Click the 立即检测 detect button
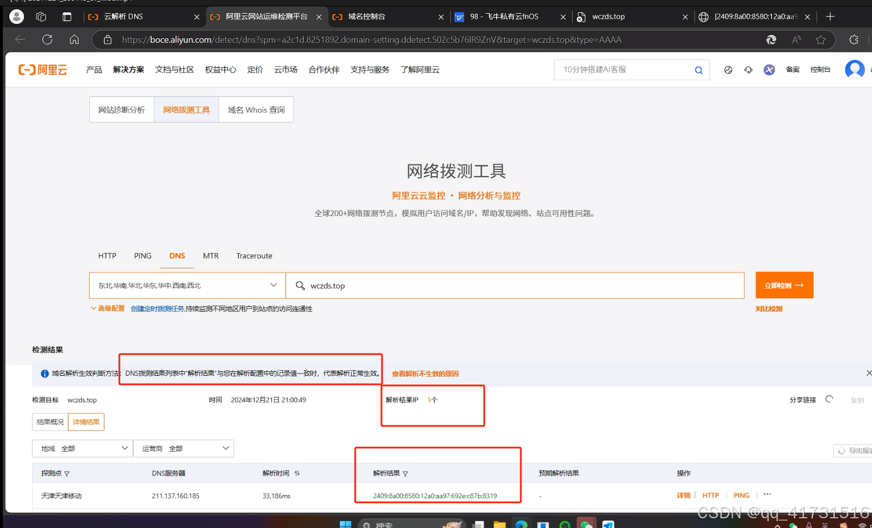This screenshot has height=528, width=872. pos(784,285)
